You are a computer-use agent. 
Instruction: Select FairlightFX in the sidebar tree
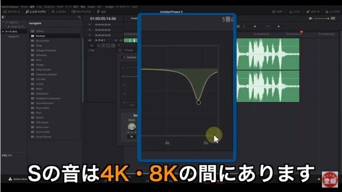pyautogui.click(x=13, y=37)
